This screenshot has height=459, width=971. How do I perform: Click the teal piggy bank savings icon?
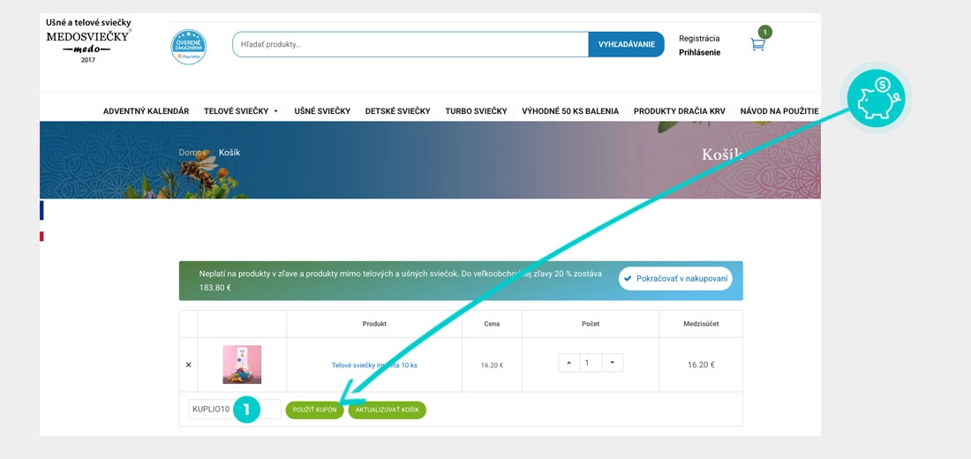click(876, 98)
